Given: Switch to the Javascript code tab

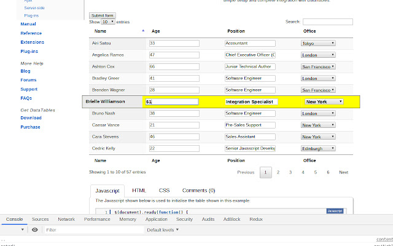Looking at the screenshot, I should [107, 191].
